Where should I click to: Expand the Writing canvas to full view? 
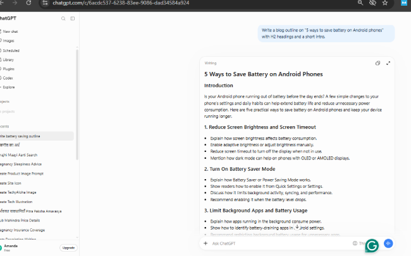(388, 63)
